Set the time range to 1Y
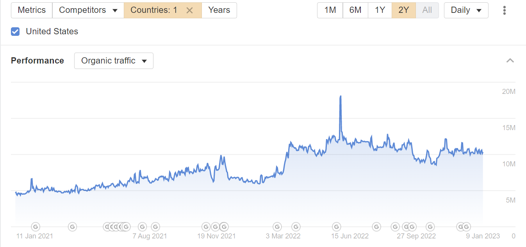The width and height of the screenshot is (526, 247). (380, 10)
